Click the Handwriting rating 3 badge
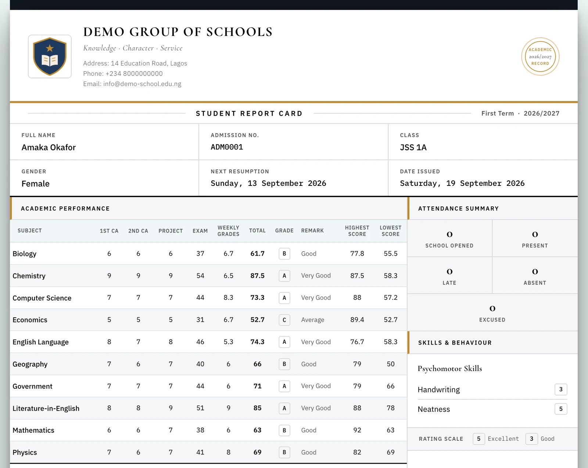588x468 pixels. [561, 389]
